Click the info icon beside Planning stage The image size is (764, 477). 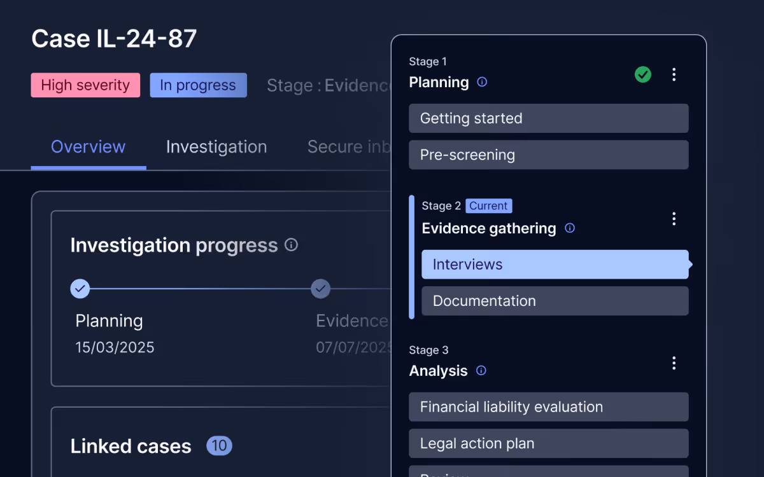point(482,82)
